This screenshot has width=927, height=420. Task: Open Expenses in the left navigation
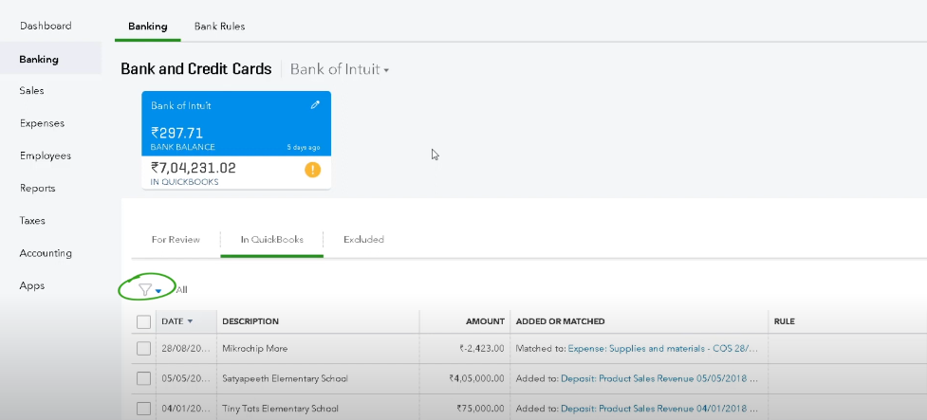click(42, 123)
